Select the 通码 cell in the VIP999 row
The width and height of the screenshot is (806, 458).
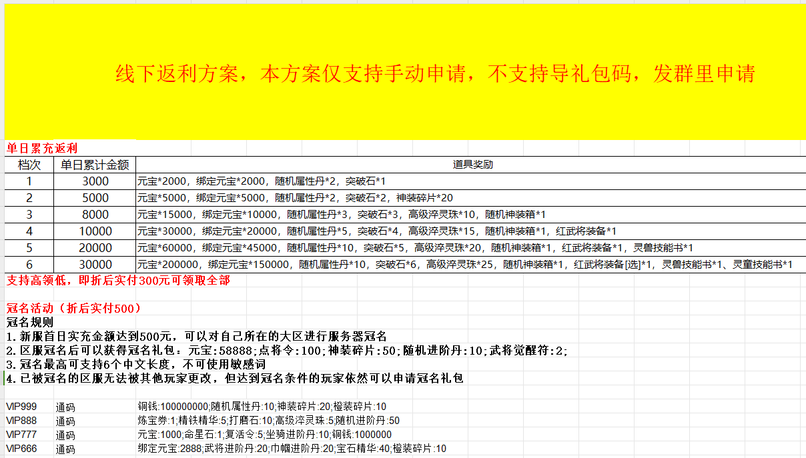65,407
